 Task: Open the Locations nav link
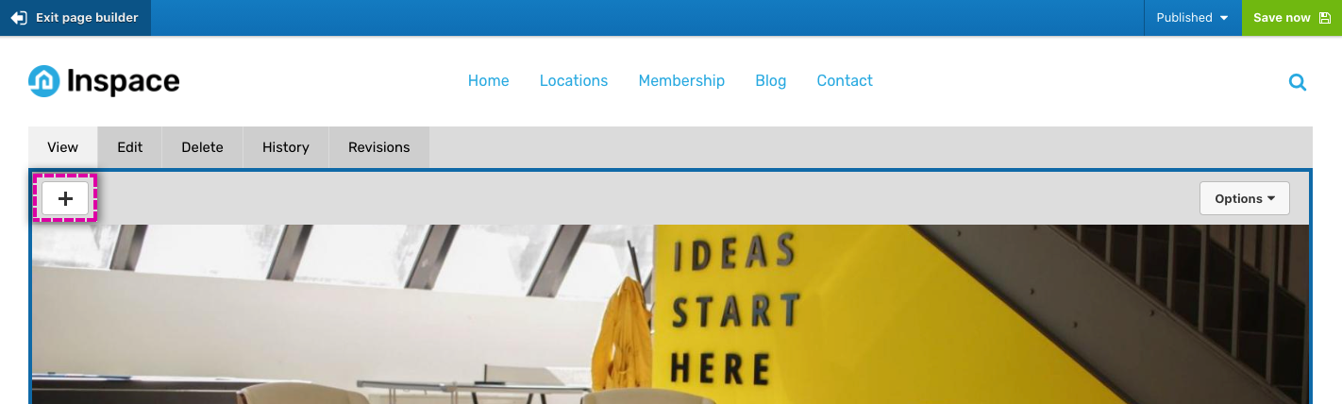click(574, 81)
